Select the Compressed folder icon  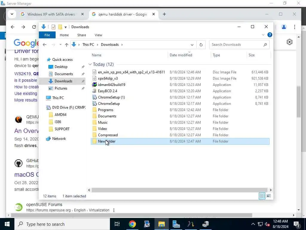[x=94, y=135]
